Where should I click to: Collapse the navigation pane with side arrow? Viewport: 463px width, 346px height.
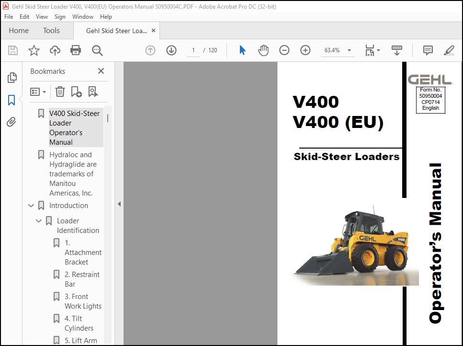tap(119, 204)
